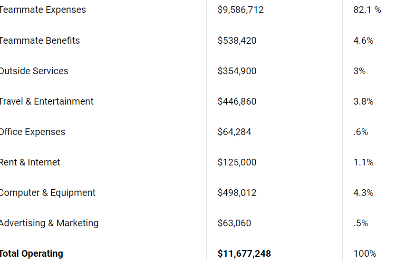Select the Rent & Internet label

click(x=30, y=162)
